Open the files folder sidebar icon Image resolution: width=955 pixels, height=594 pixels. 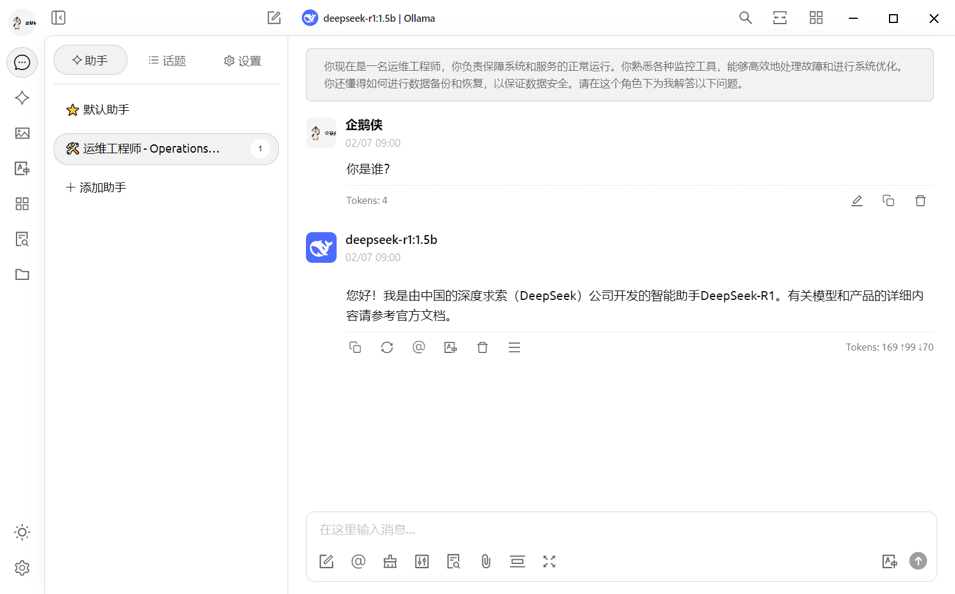[22, 275]
